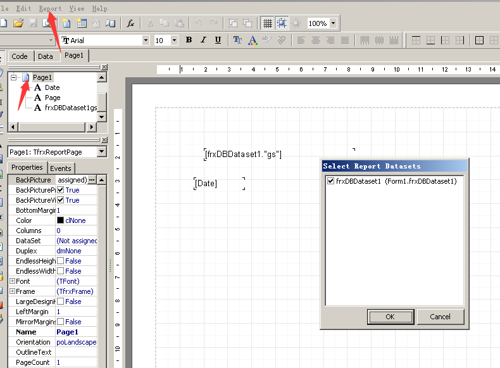Click the font color icon

[x=253, y=40]
